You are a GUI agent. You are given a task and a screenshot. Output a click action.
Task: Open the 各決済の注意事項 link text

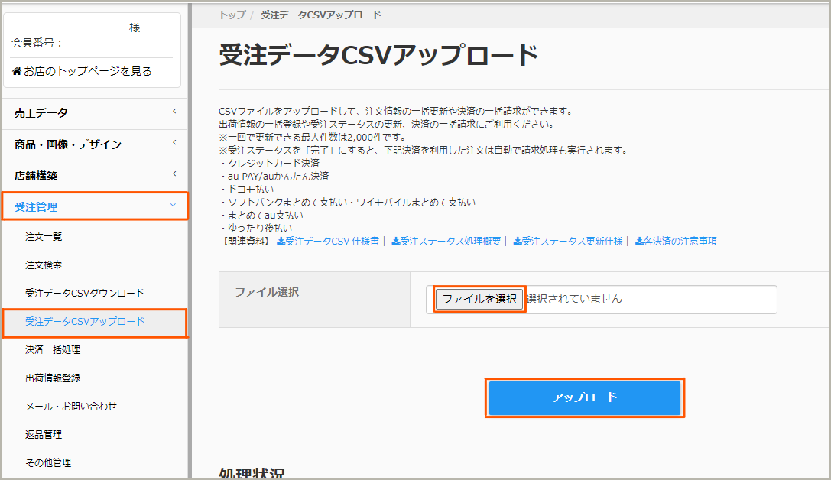click(x=680, y=241)
